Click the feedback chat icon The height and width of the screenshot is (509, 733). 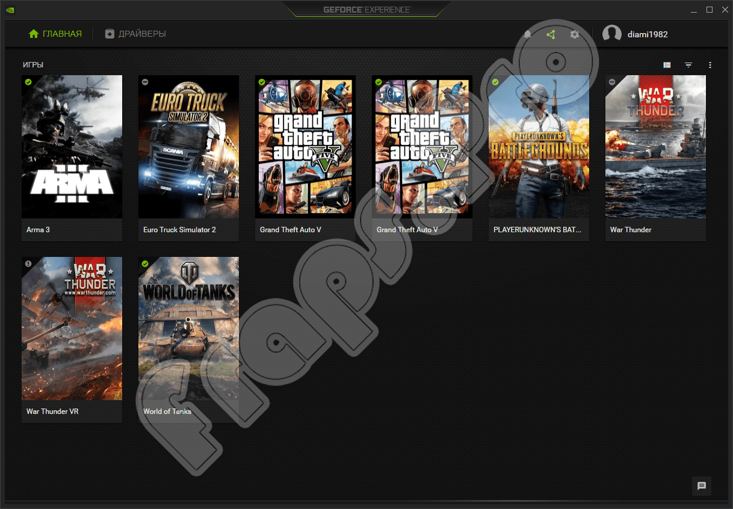701,486
